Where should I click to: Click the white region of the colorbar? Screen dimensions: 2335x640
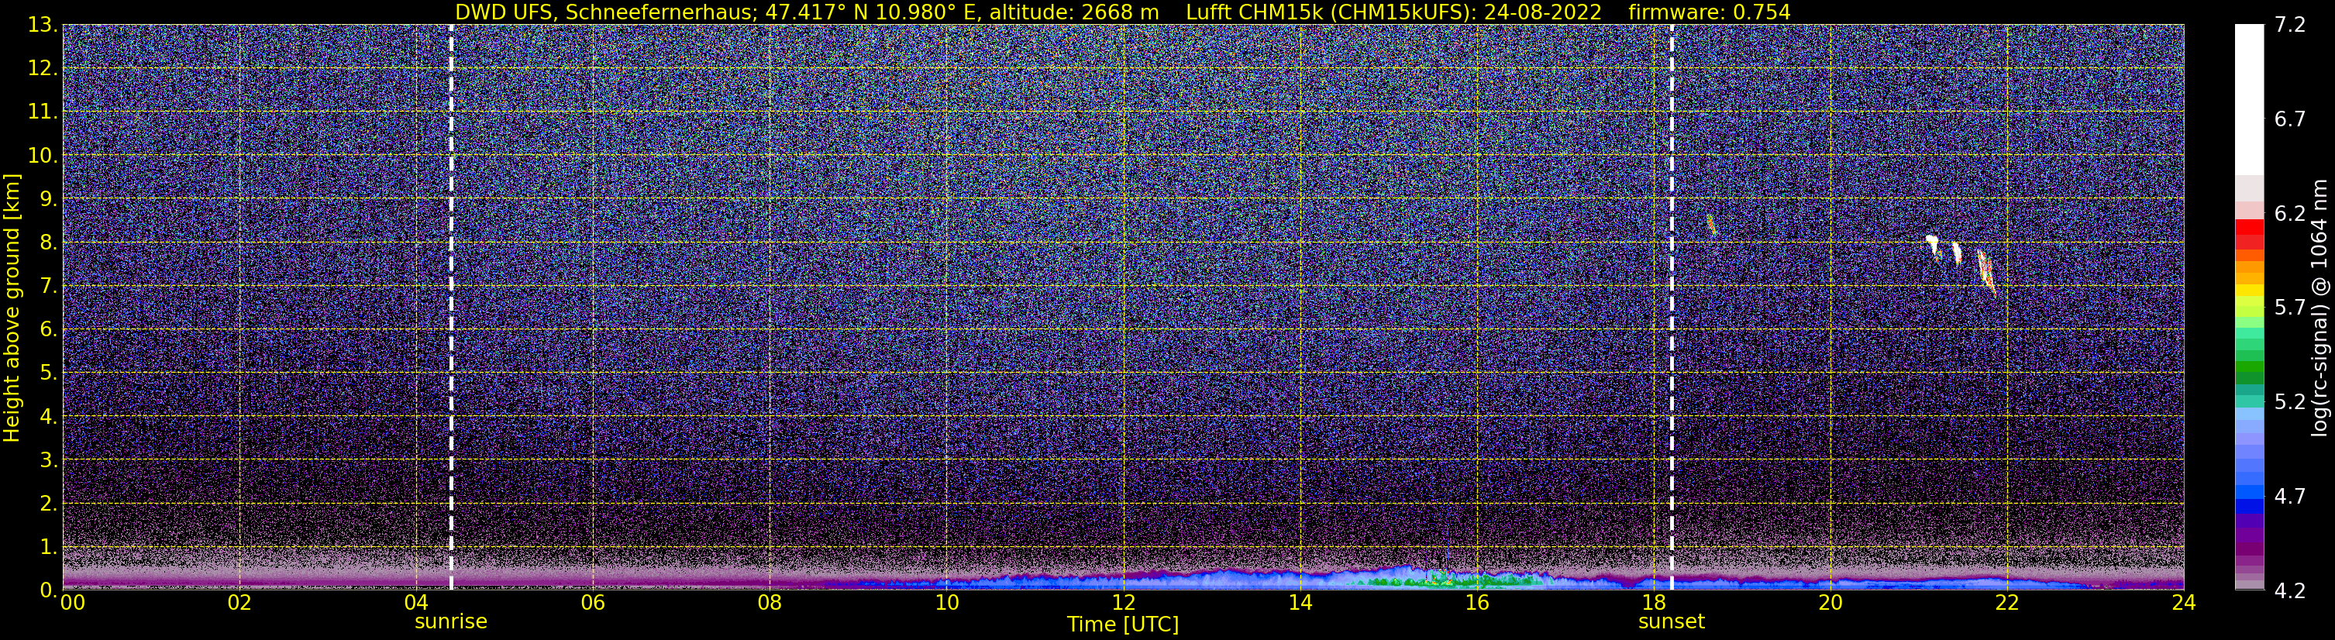pos(2249,100)
